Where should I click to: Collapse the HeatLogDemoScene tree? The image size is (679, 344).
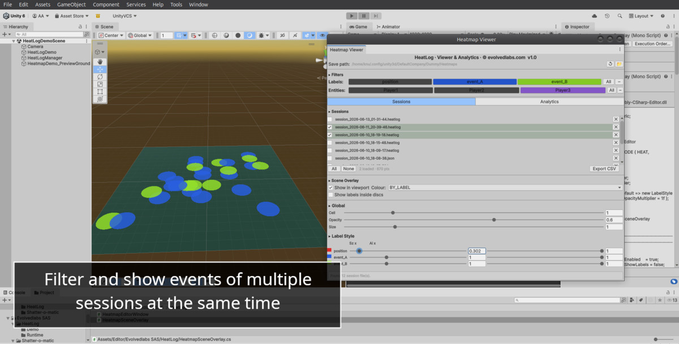tap(13, 41)
